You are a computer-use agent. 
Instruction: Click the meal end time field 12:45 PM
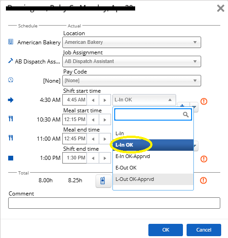[75, 139]
